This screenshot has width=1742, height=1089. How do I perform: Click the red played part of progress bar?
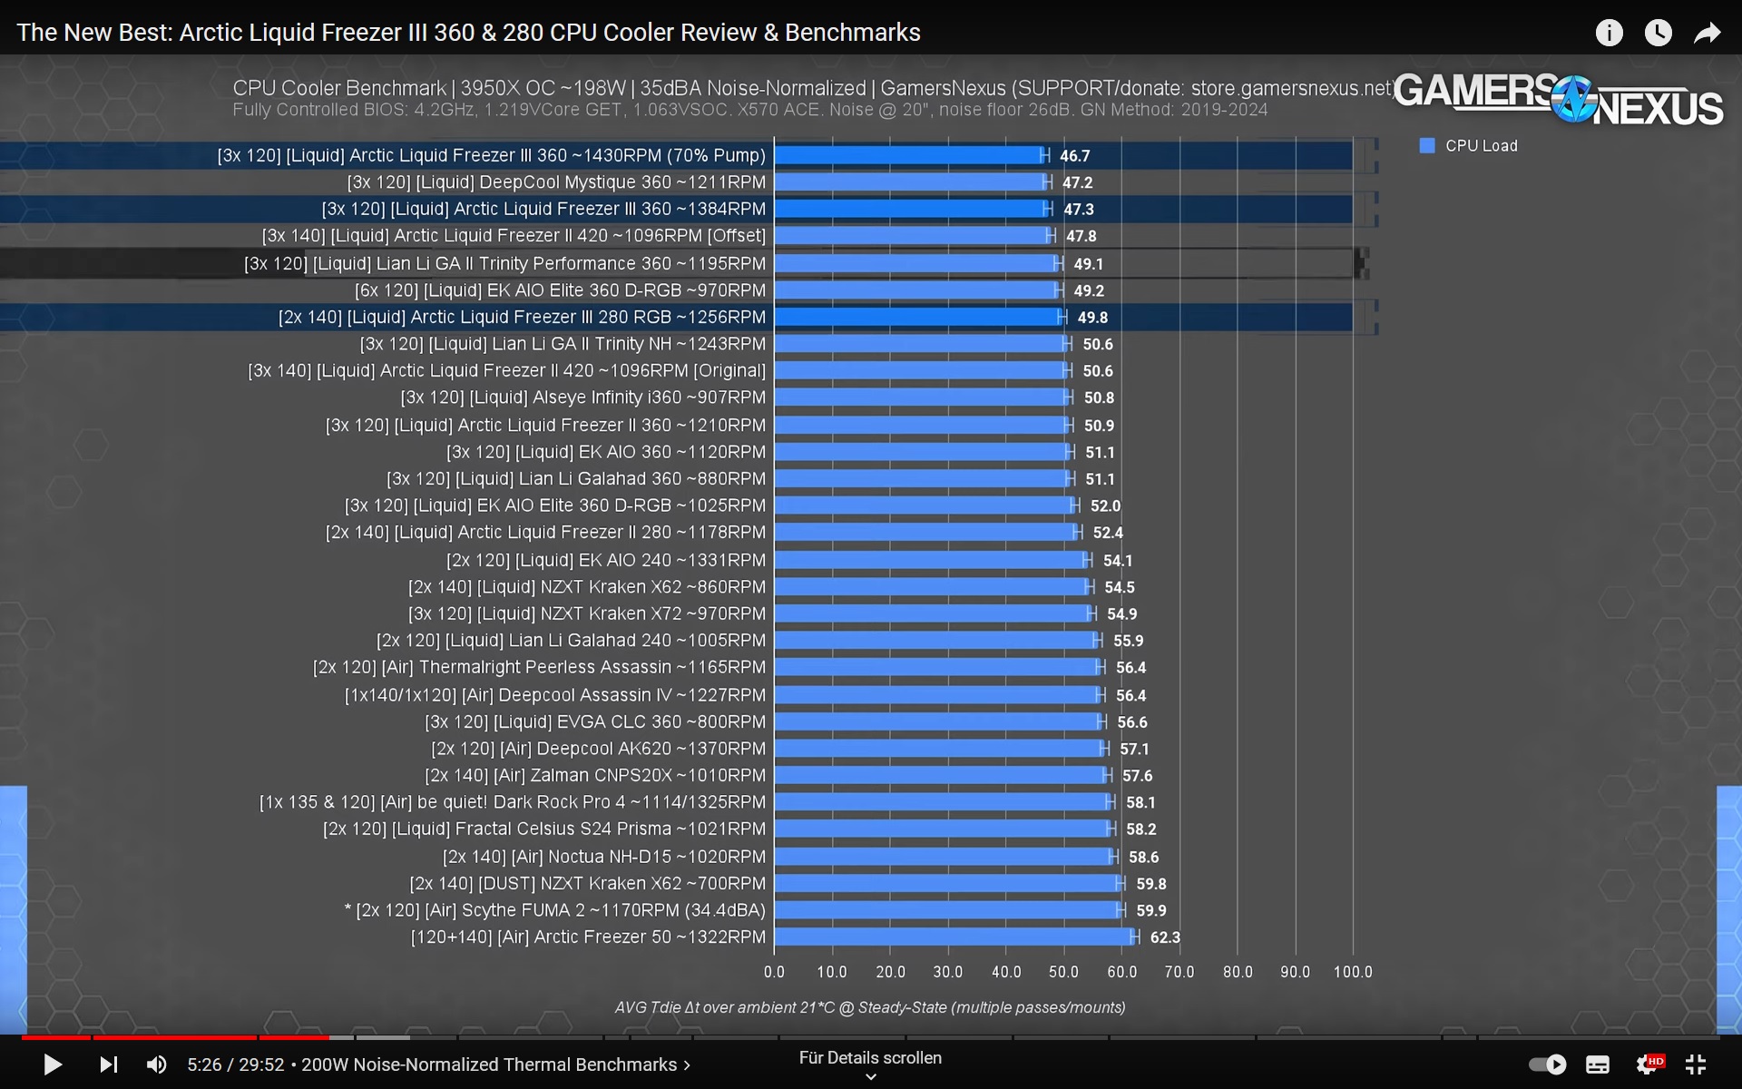[x=172, y=1036]
